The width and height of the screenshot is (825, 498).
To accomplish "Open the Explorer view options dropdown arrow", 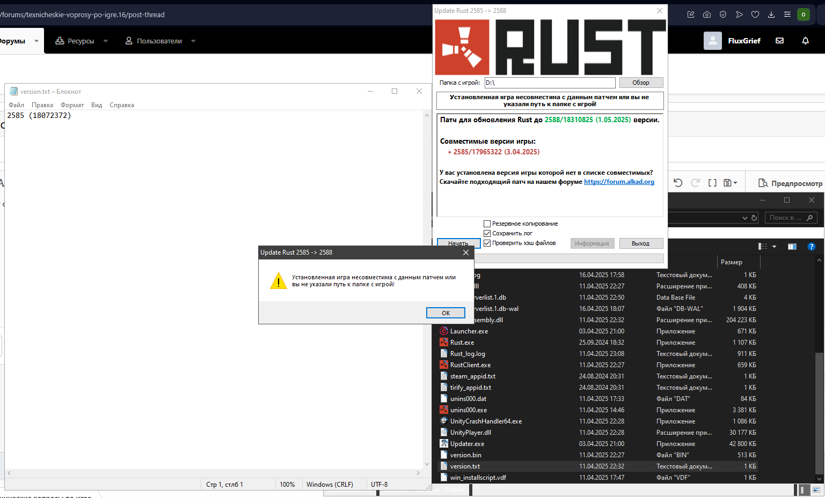I will (774, 247).
